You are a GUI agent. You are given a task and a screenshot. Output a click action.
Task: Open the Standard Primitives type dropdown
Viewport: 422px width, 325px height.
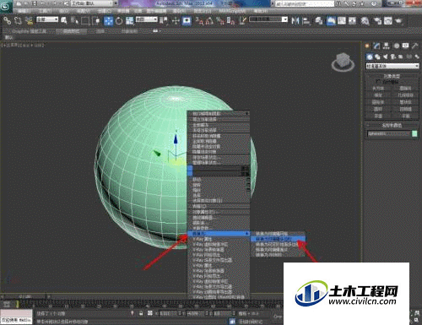pyautogui.click(x=392, y=66)
